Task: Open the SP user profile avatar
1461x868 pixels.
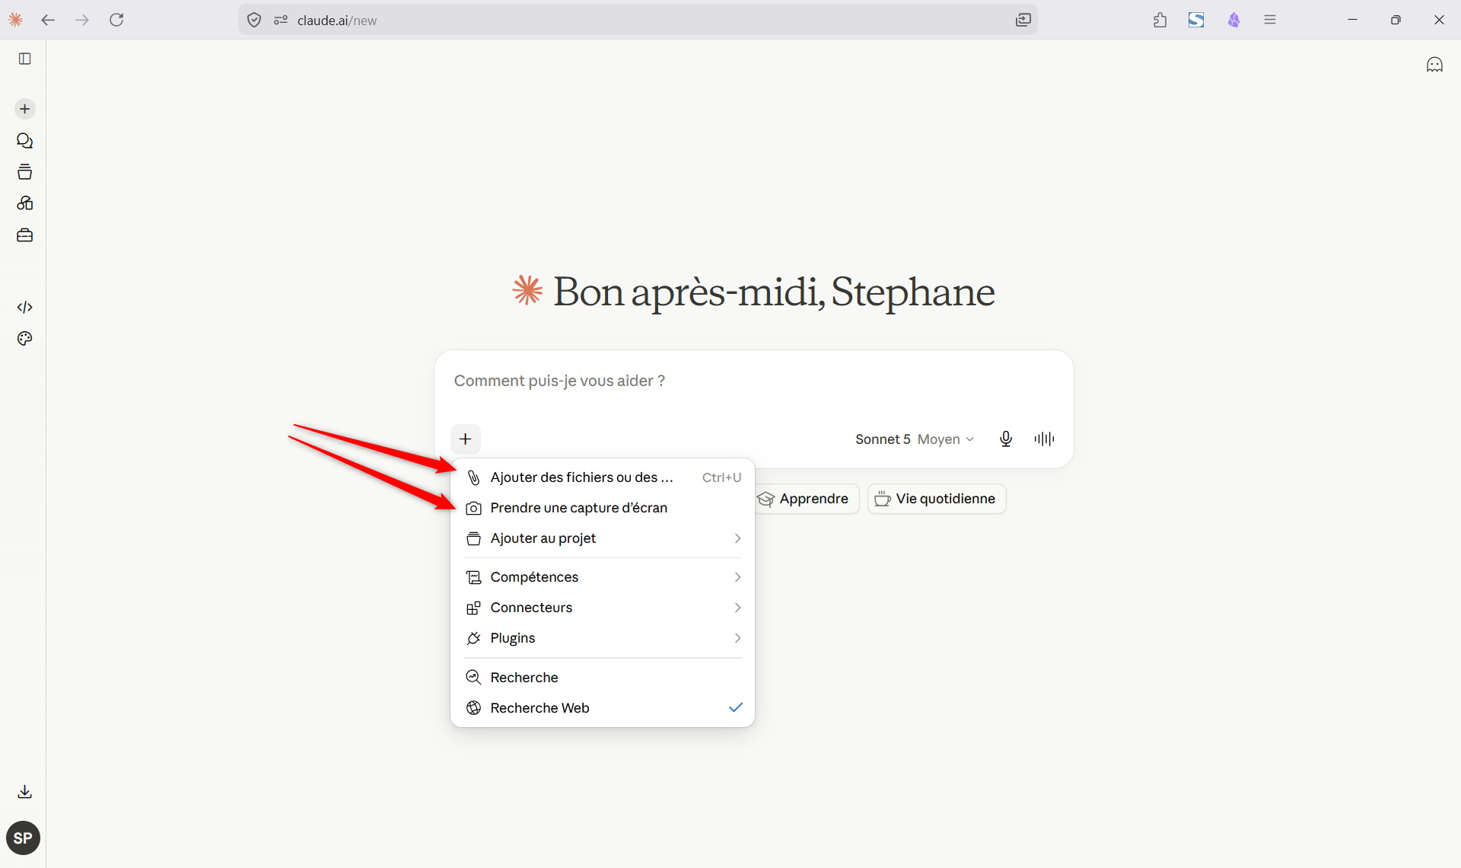Action: pyautogui.click(x=23, y=838)
